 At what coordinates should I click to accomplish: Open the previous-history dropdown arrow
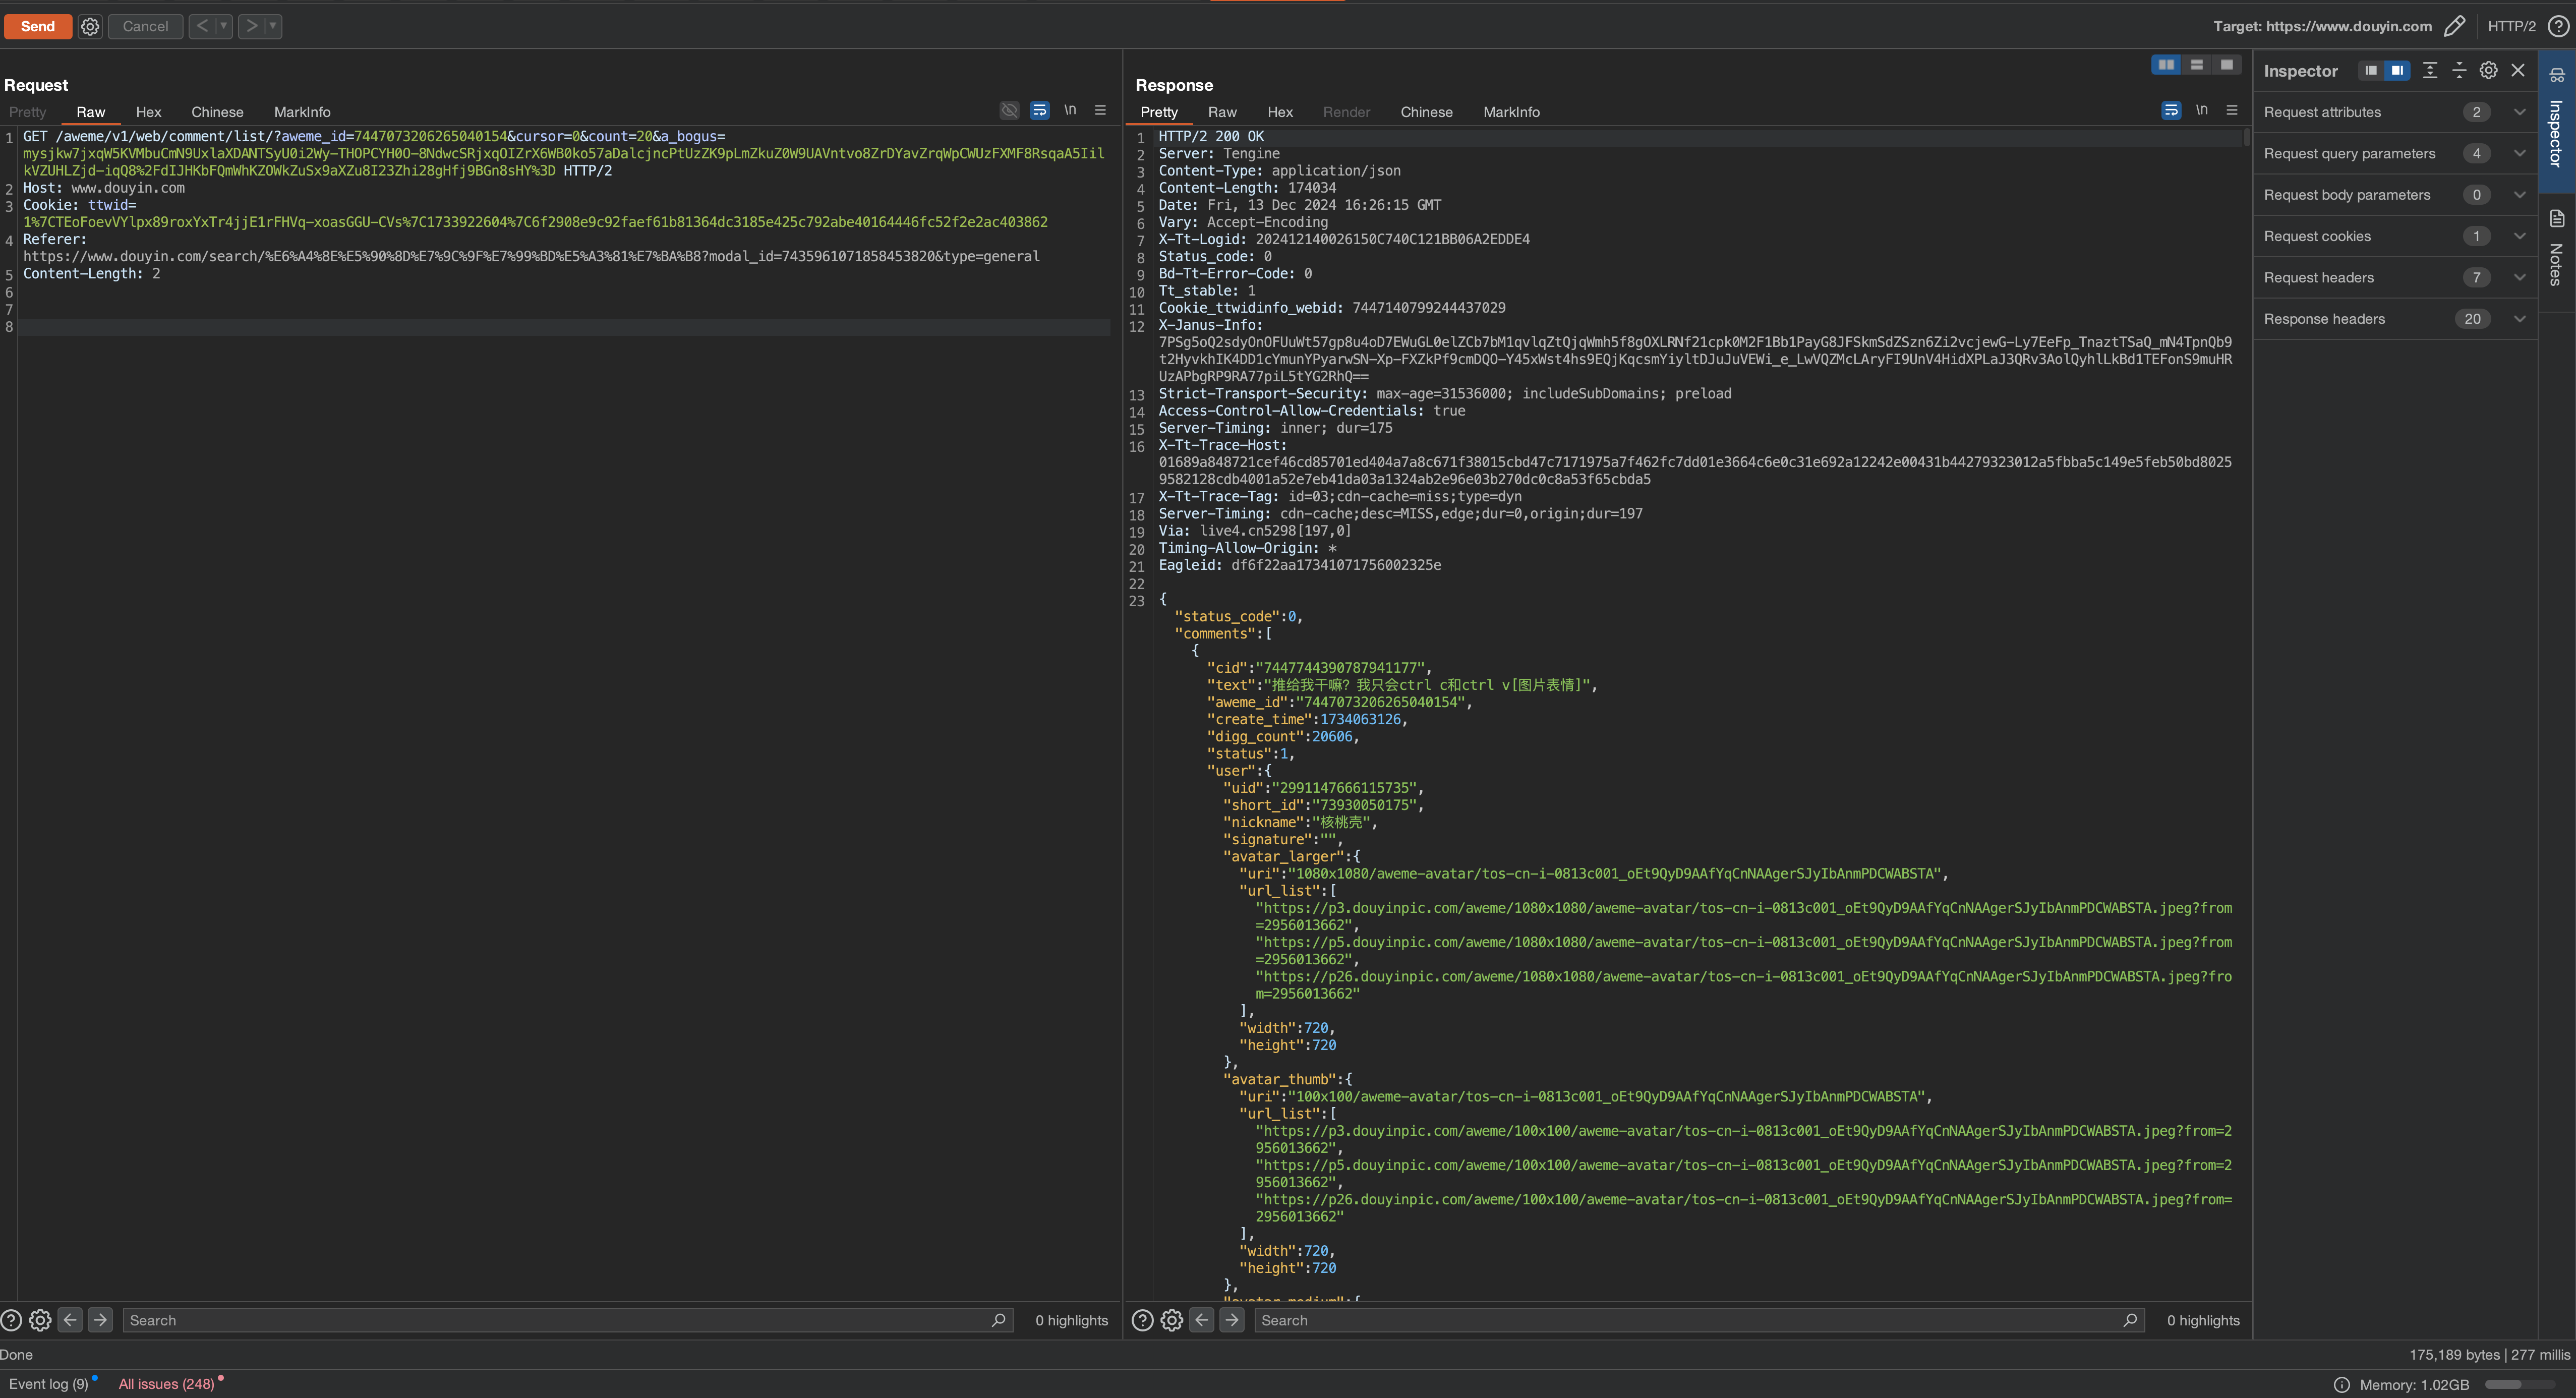(x=223, y=26)
